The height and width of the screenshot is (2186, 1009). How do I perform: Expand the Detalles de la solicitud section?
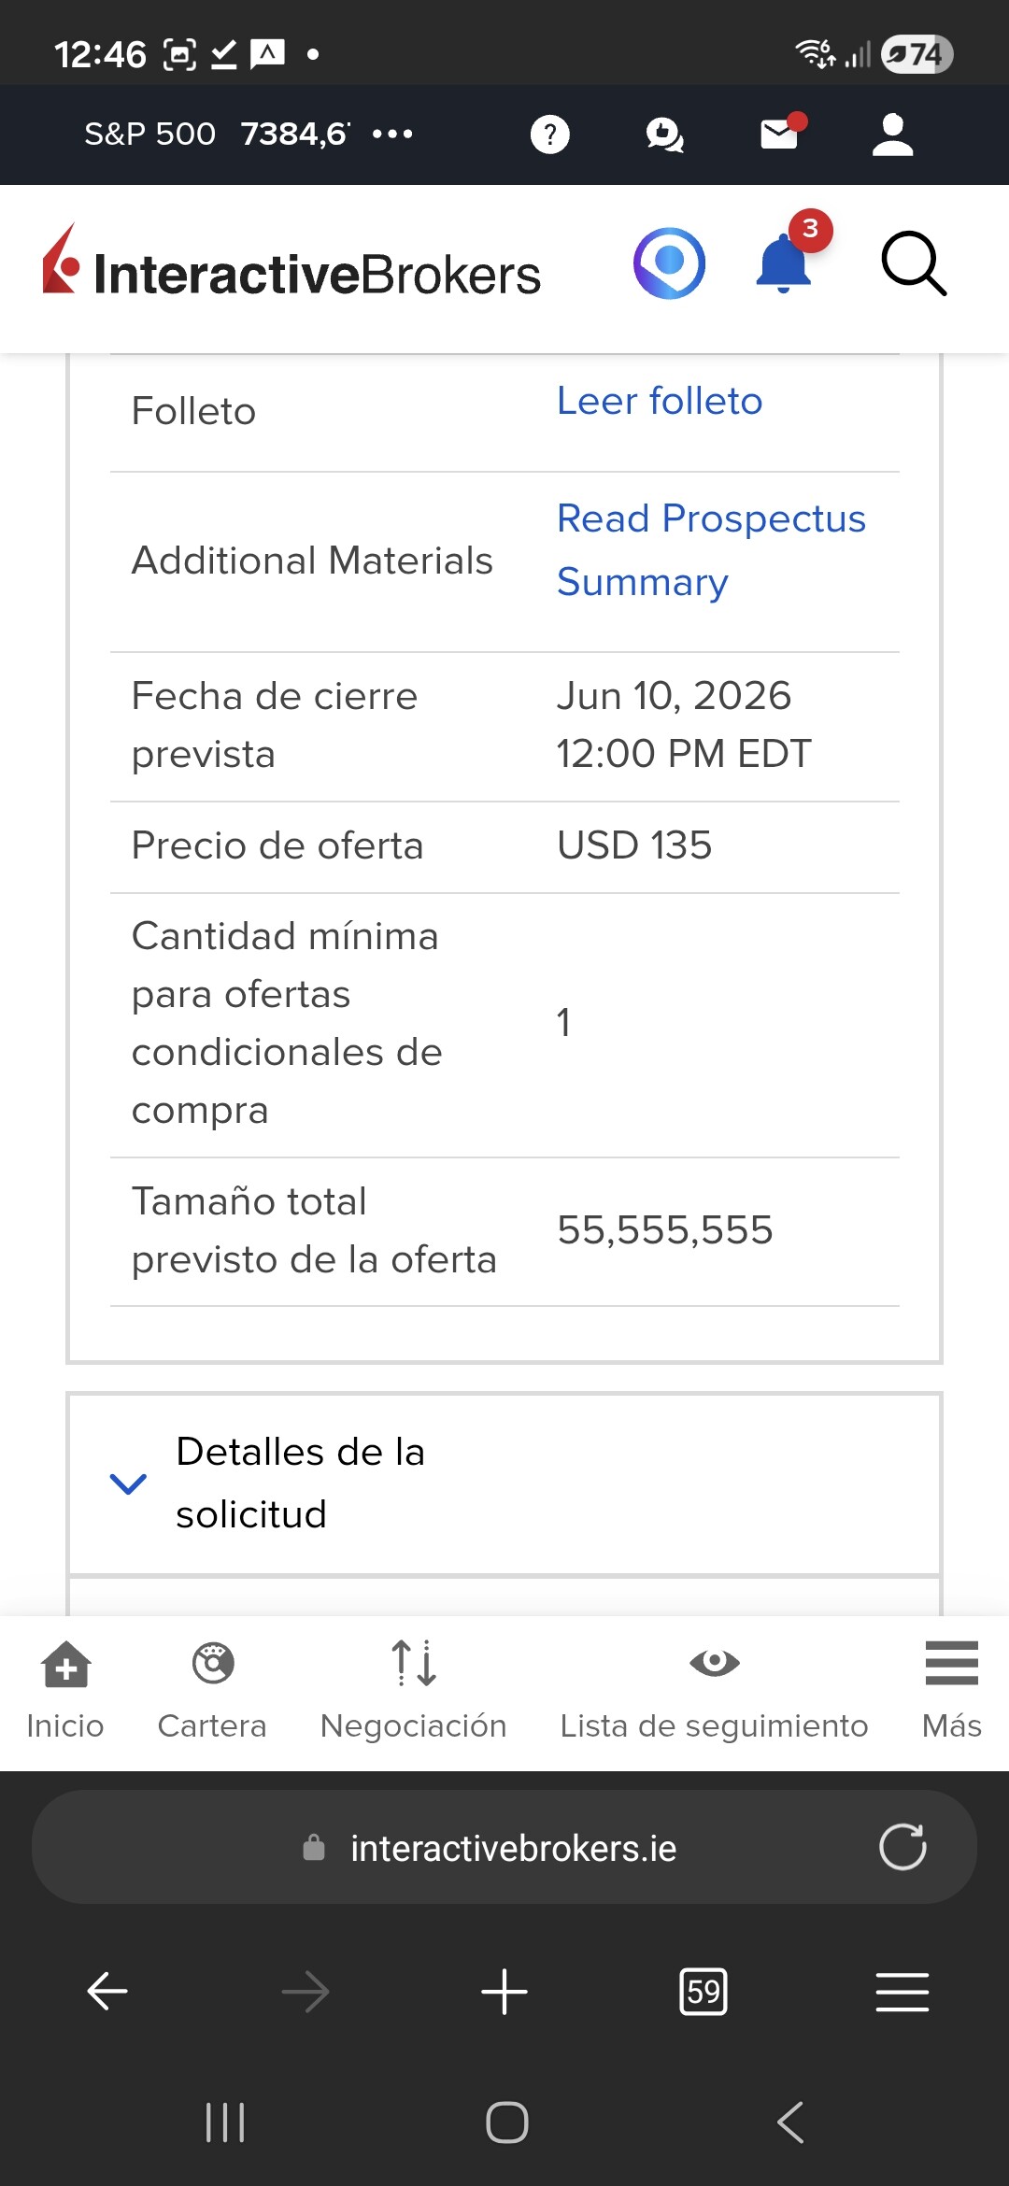point(504,1483)
